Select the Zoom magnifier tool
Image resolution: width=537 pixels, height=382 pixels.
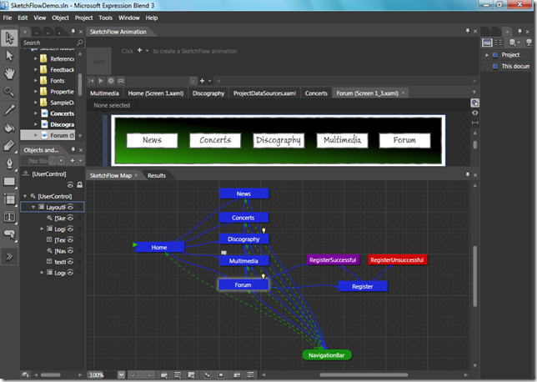point(9,92)
